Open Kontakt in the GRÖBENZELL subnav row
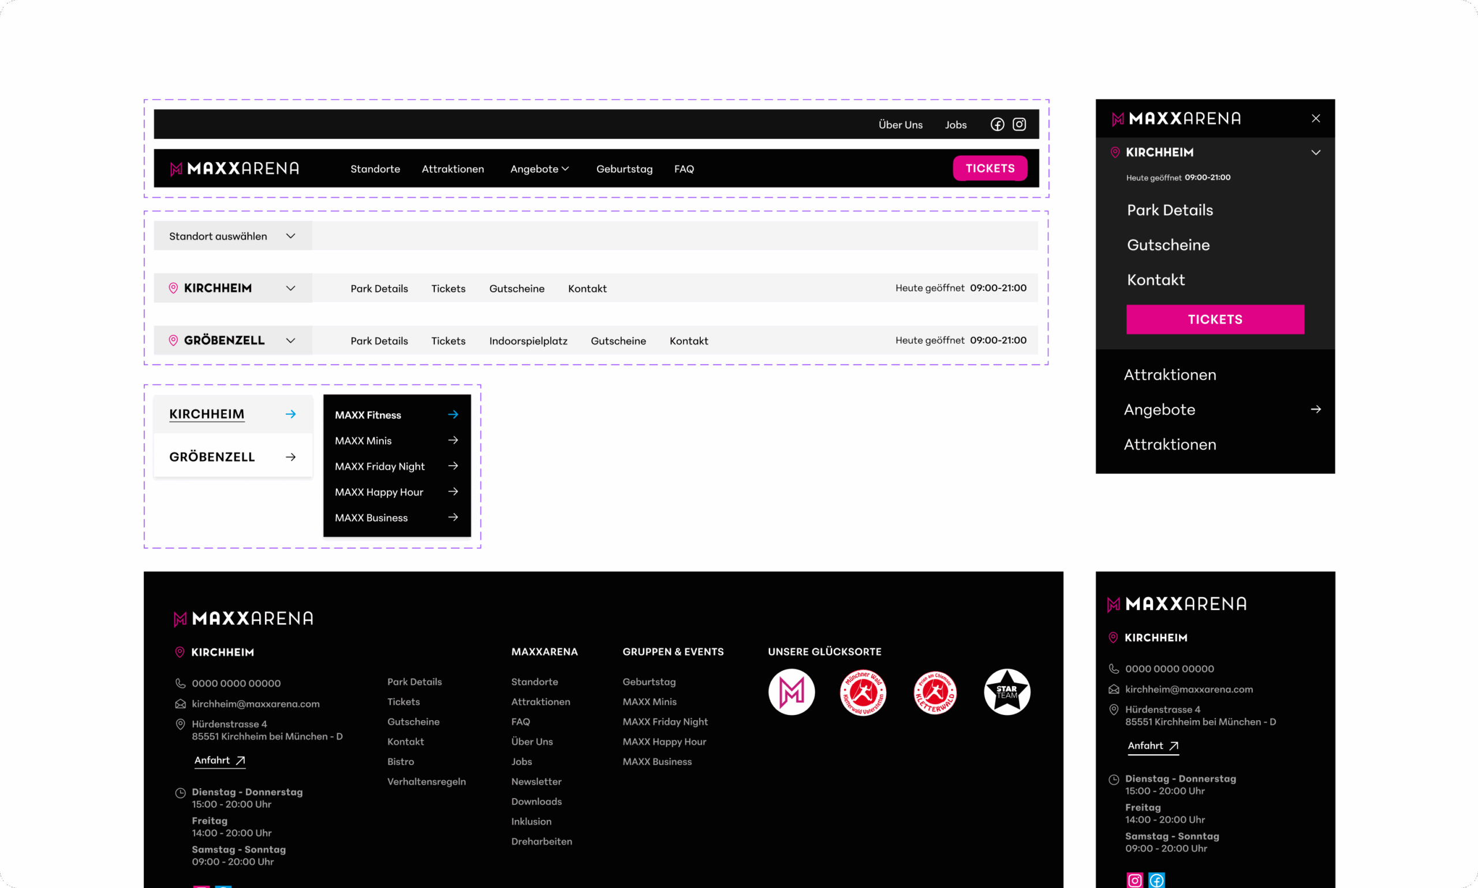 (x=688, y=341)
